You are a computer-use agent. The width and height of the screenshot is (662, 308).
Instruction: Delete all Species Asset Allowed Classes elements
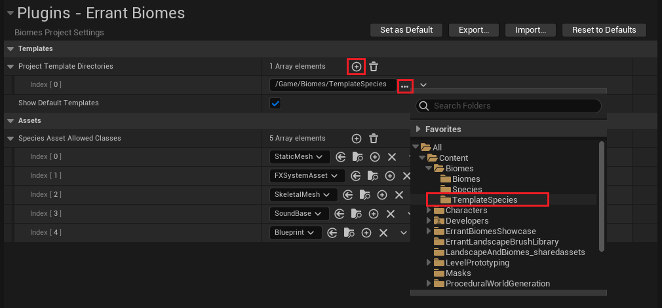373,139
